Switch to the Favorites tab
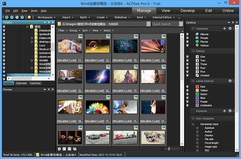The width and height of the screenshot is (241, 159). 35,83
